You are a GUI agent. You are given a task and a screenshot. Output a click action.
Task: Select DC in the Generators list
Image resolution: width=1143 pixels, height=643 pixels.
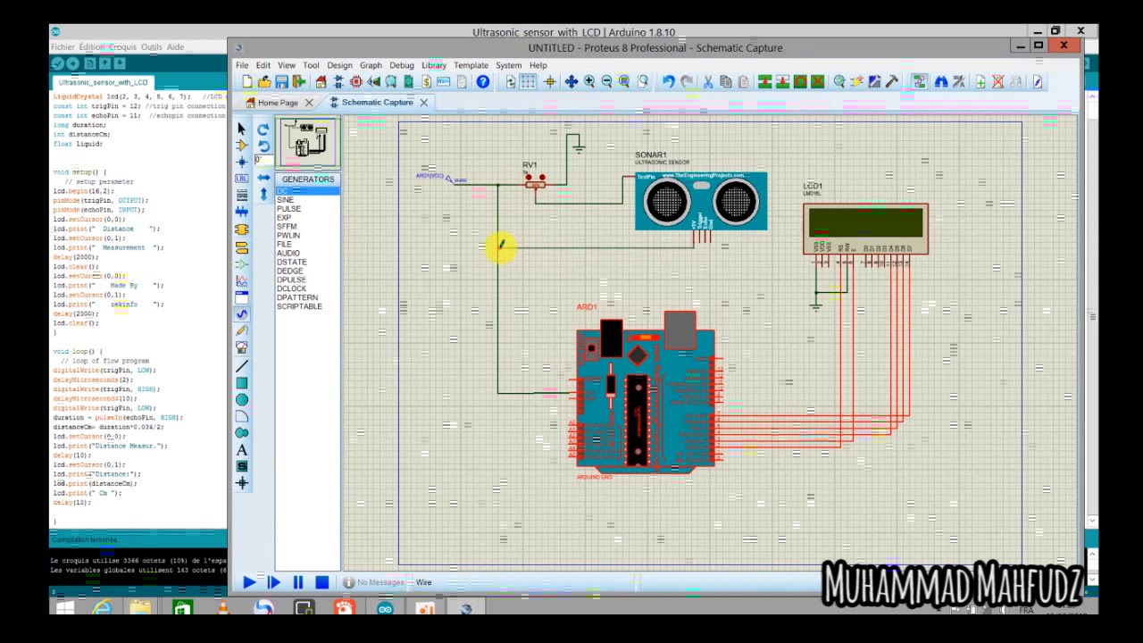(307, 191)
